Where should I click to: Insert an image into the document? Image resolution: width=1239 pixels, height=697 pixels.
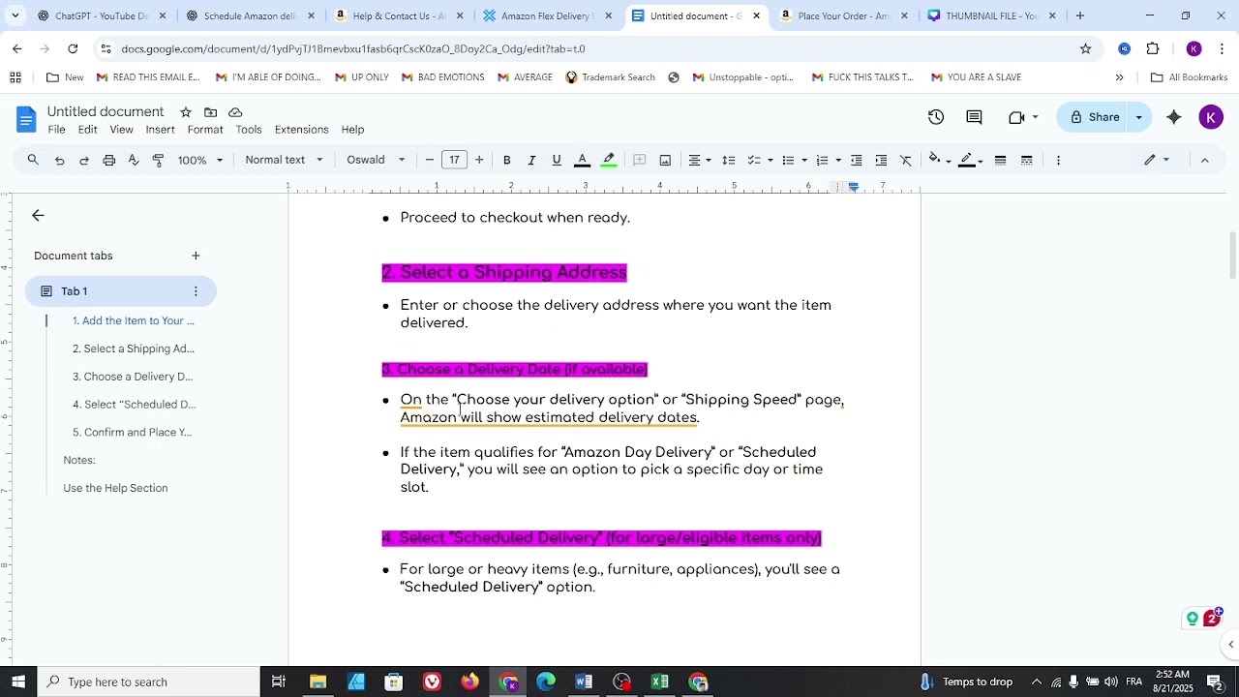(x=665, y=160)
